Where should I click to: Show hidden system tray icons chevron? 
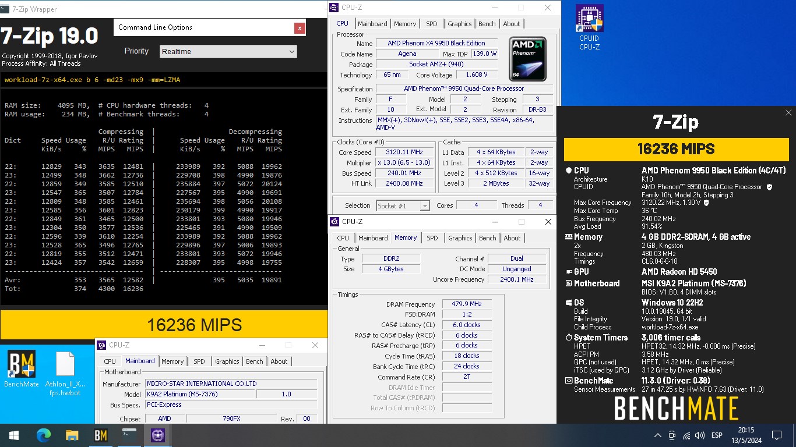tap(658, 435)
